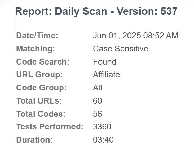The width and height of the screenshot is (194, 156).
Task: Click the Total Codes value 56
Action: (x=97, y=114)
